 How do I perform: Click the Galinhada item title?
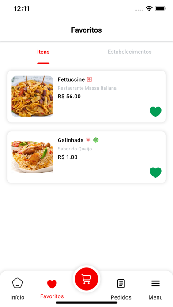[71, 140]
